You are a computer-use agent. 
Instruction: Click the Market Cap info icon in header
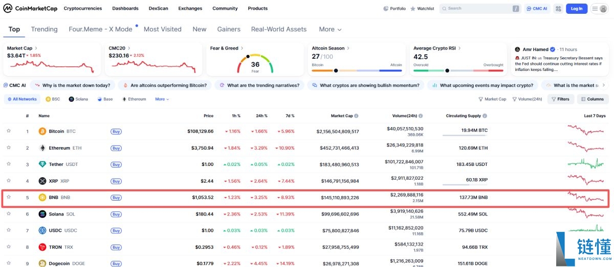click(357, 116)
